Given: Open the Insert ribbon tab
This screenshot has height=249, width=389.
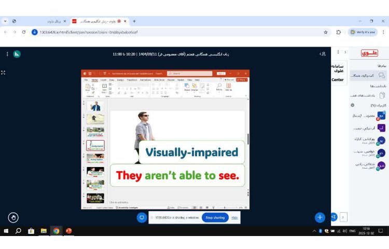Looking at the screenshot, I should [103, 80].
